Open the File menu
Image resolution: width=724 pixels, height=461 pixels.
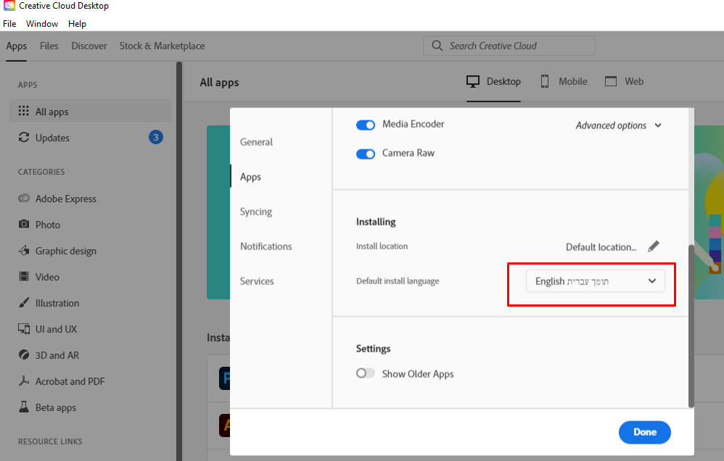pyautogui.click(x=9, y=23)
